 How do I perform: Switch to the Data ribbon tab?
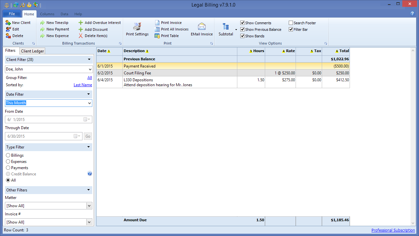[64, 14]
